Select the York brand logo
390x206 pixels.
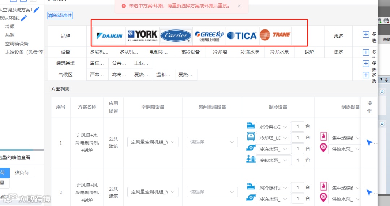click(143, 36)
